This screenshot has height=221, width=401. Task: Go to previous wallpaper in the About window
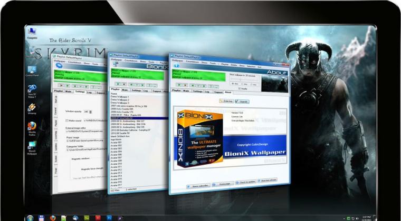192,86
